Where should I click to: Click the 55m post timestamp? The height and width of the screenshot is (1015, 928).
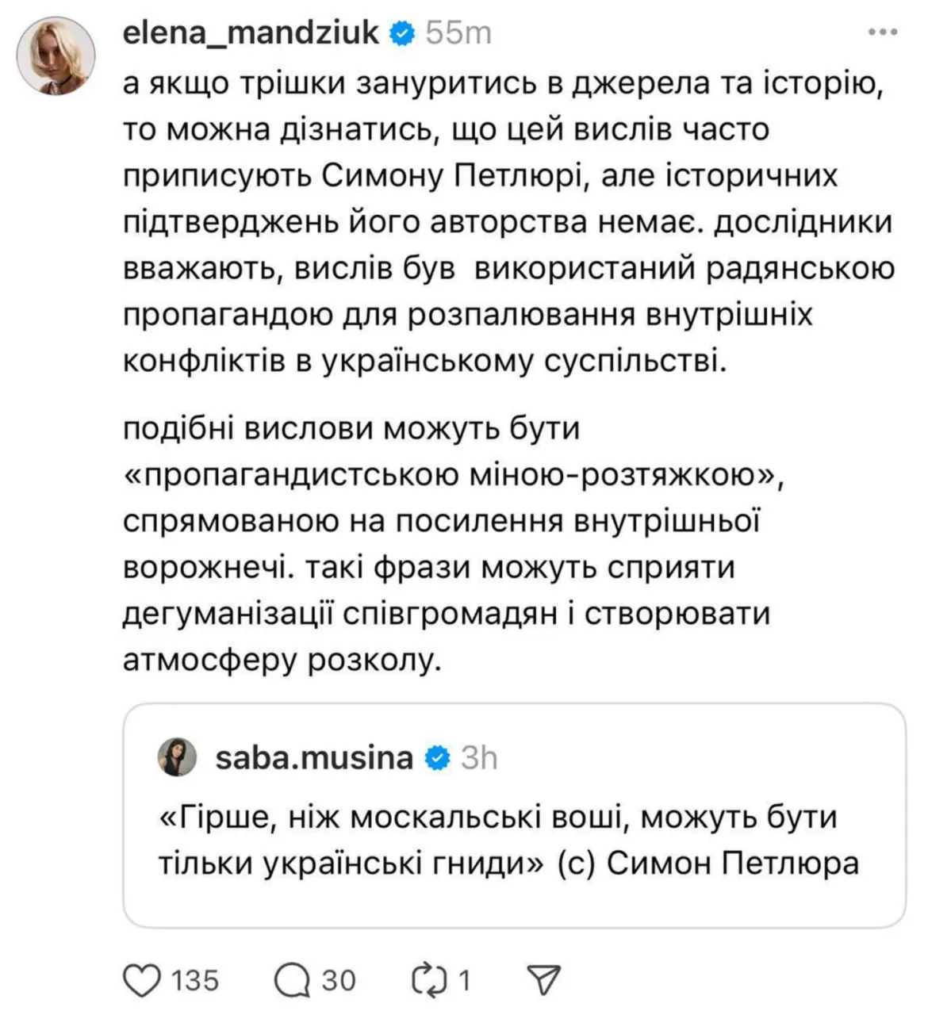pyautogui.click(x=458, y=33)
